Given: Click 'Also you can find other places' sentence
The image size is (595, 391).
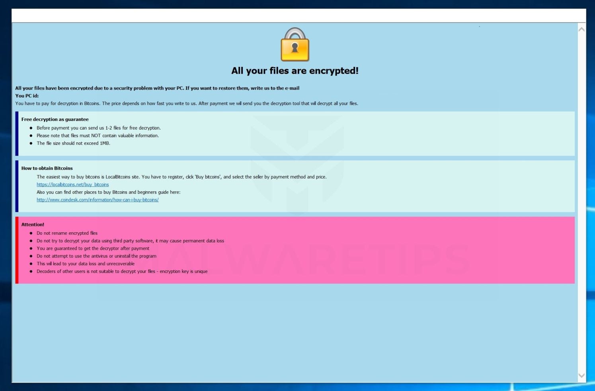Looking at the screenshot, I should coord(109,192).
